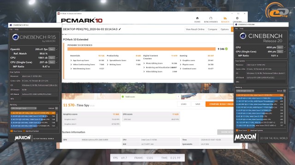Open the R15 ranking CPU (Single Core) dropdown
Viewport: 295px width, 165px height.
coord(24,108)
